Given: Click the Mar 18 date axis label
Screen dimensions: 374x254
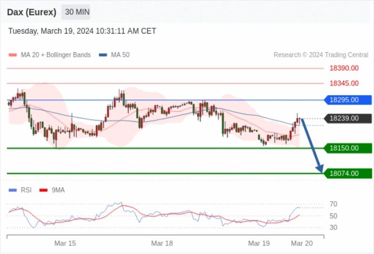Looking at the screenshot, I should (x=162, y=244).
